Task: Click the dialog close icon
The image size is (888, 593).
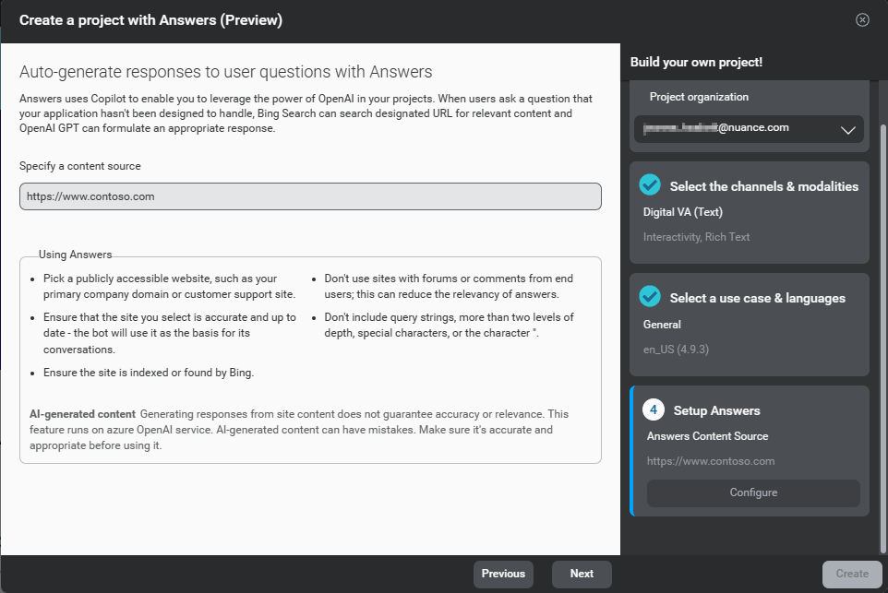Action: (862, 18)
